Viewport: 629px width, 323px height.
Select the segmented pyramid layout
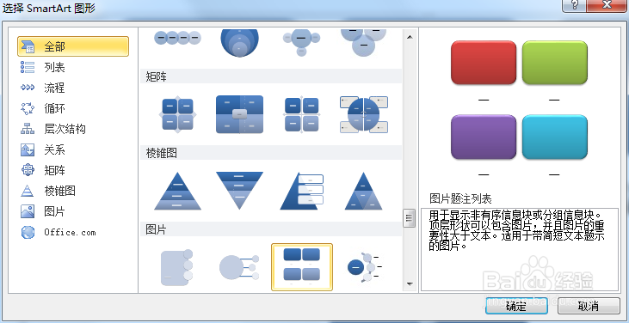click(x=363, y=191)
